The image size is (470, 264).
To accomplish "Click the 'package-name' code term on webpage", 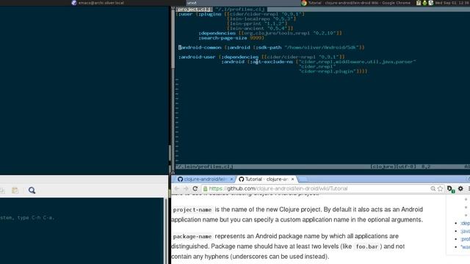I will [x=192, y=236].
